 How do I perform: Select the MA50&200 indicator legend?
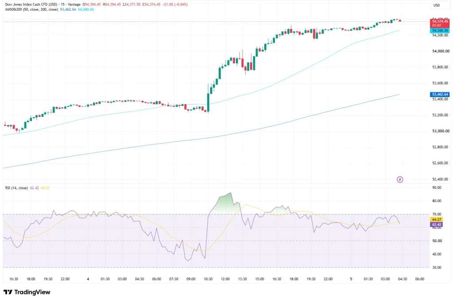click(31, 9)
